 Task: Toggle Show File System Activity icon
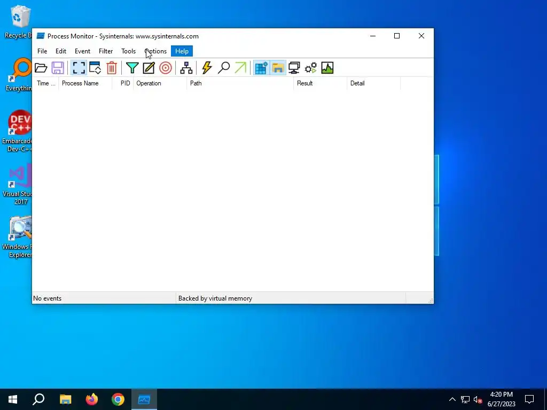point(278,68)
